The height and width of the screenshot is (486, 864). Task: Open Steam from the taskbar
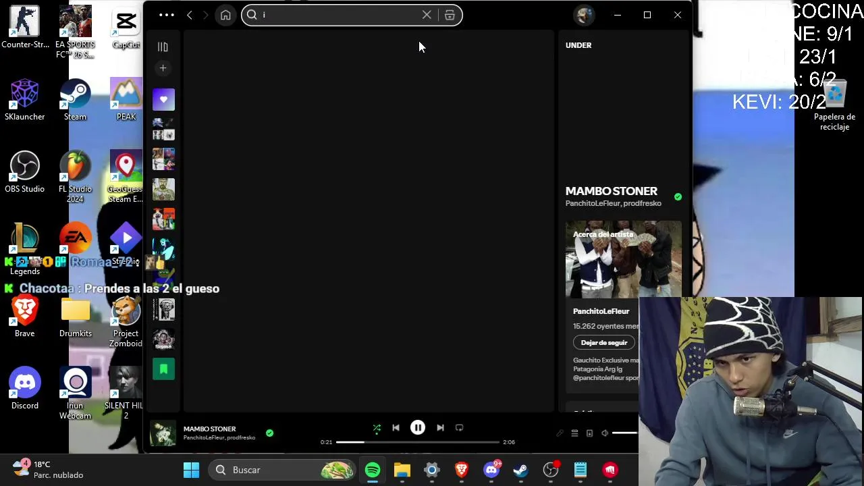pyautogui.click(x=521, y=470)
